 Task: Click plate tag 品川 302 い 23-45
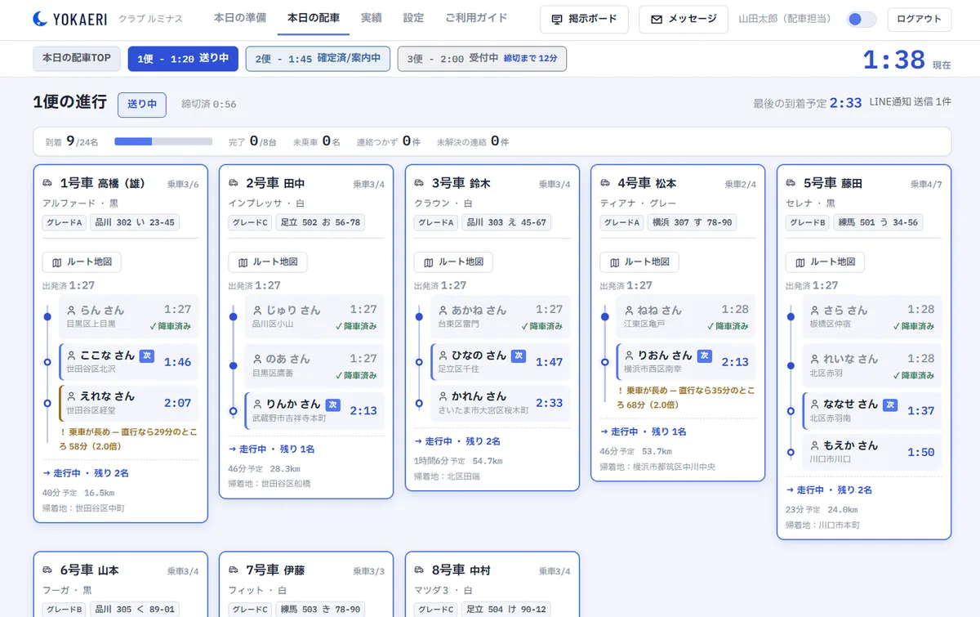(x=135, y=222)
